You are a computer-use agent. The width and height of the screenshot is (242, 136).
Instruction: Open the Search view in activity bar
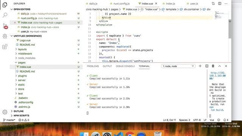(x=5, y=15)
